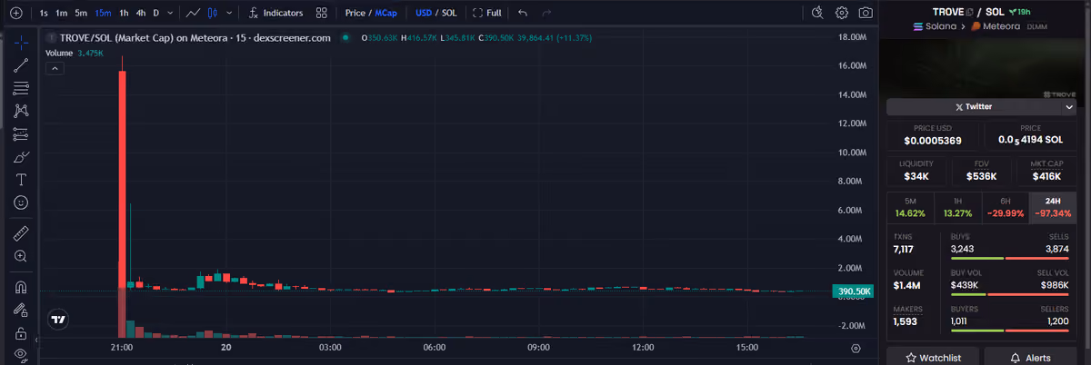Open the emoji icons tool
1091x365 pixels.
[21, 202]
